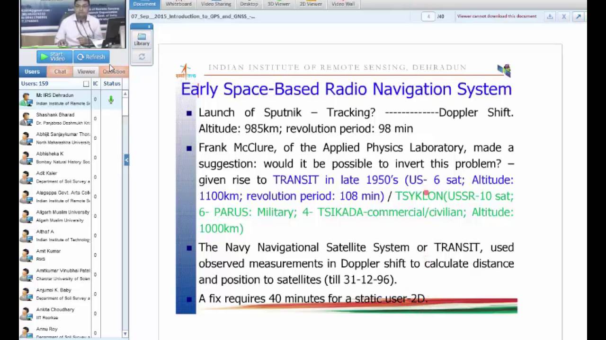Image resolution: width=606 pixels, height=340 pixels.
Task: Click the avatar of Althaf A
Action: 26,236
